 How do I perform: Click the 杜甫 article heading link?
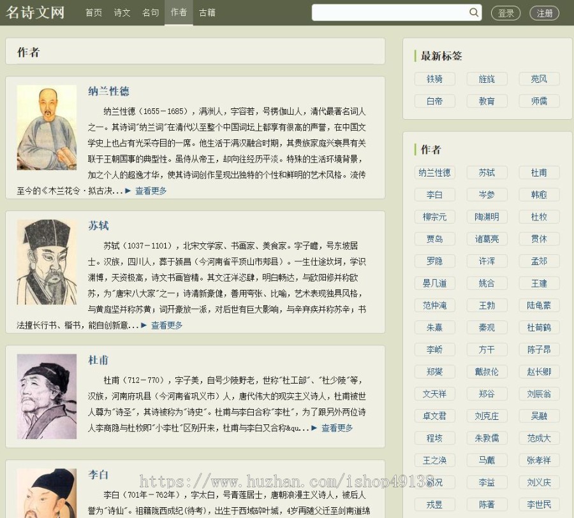coord(98,360)
